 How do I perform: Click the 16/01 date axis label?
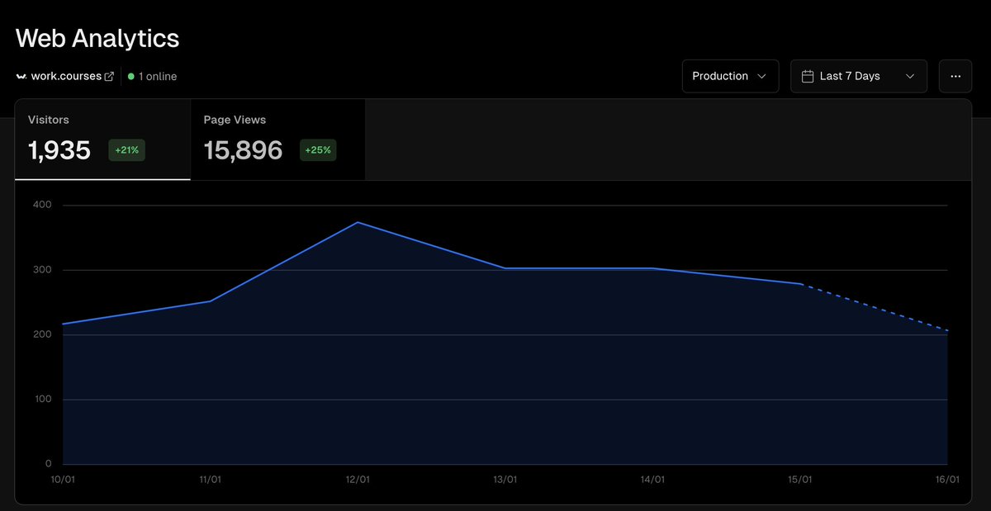point(947,480)
